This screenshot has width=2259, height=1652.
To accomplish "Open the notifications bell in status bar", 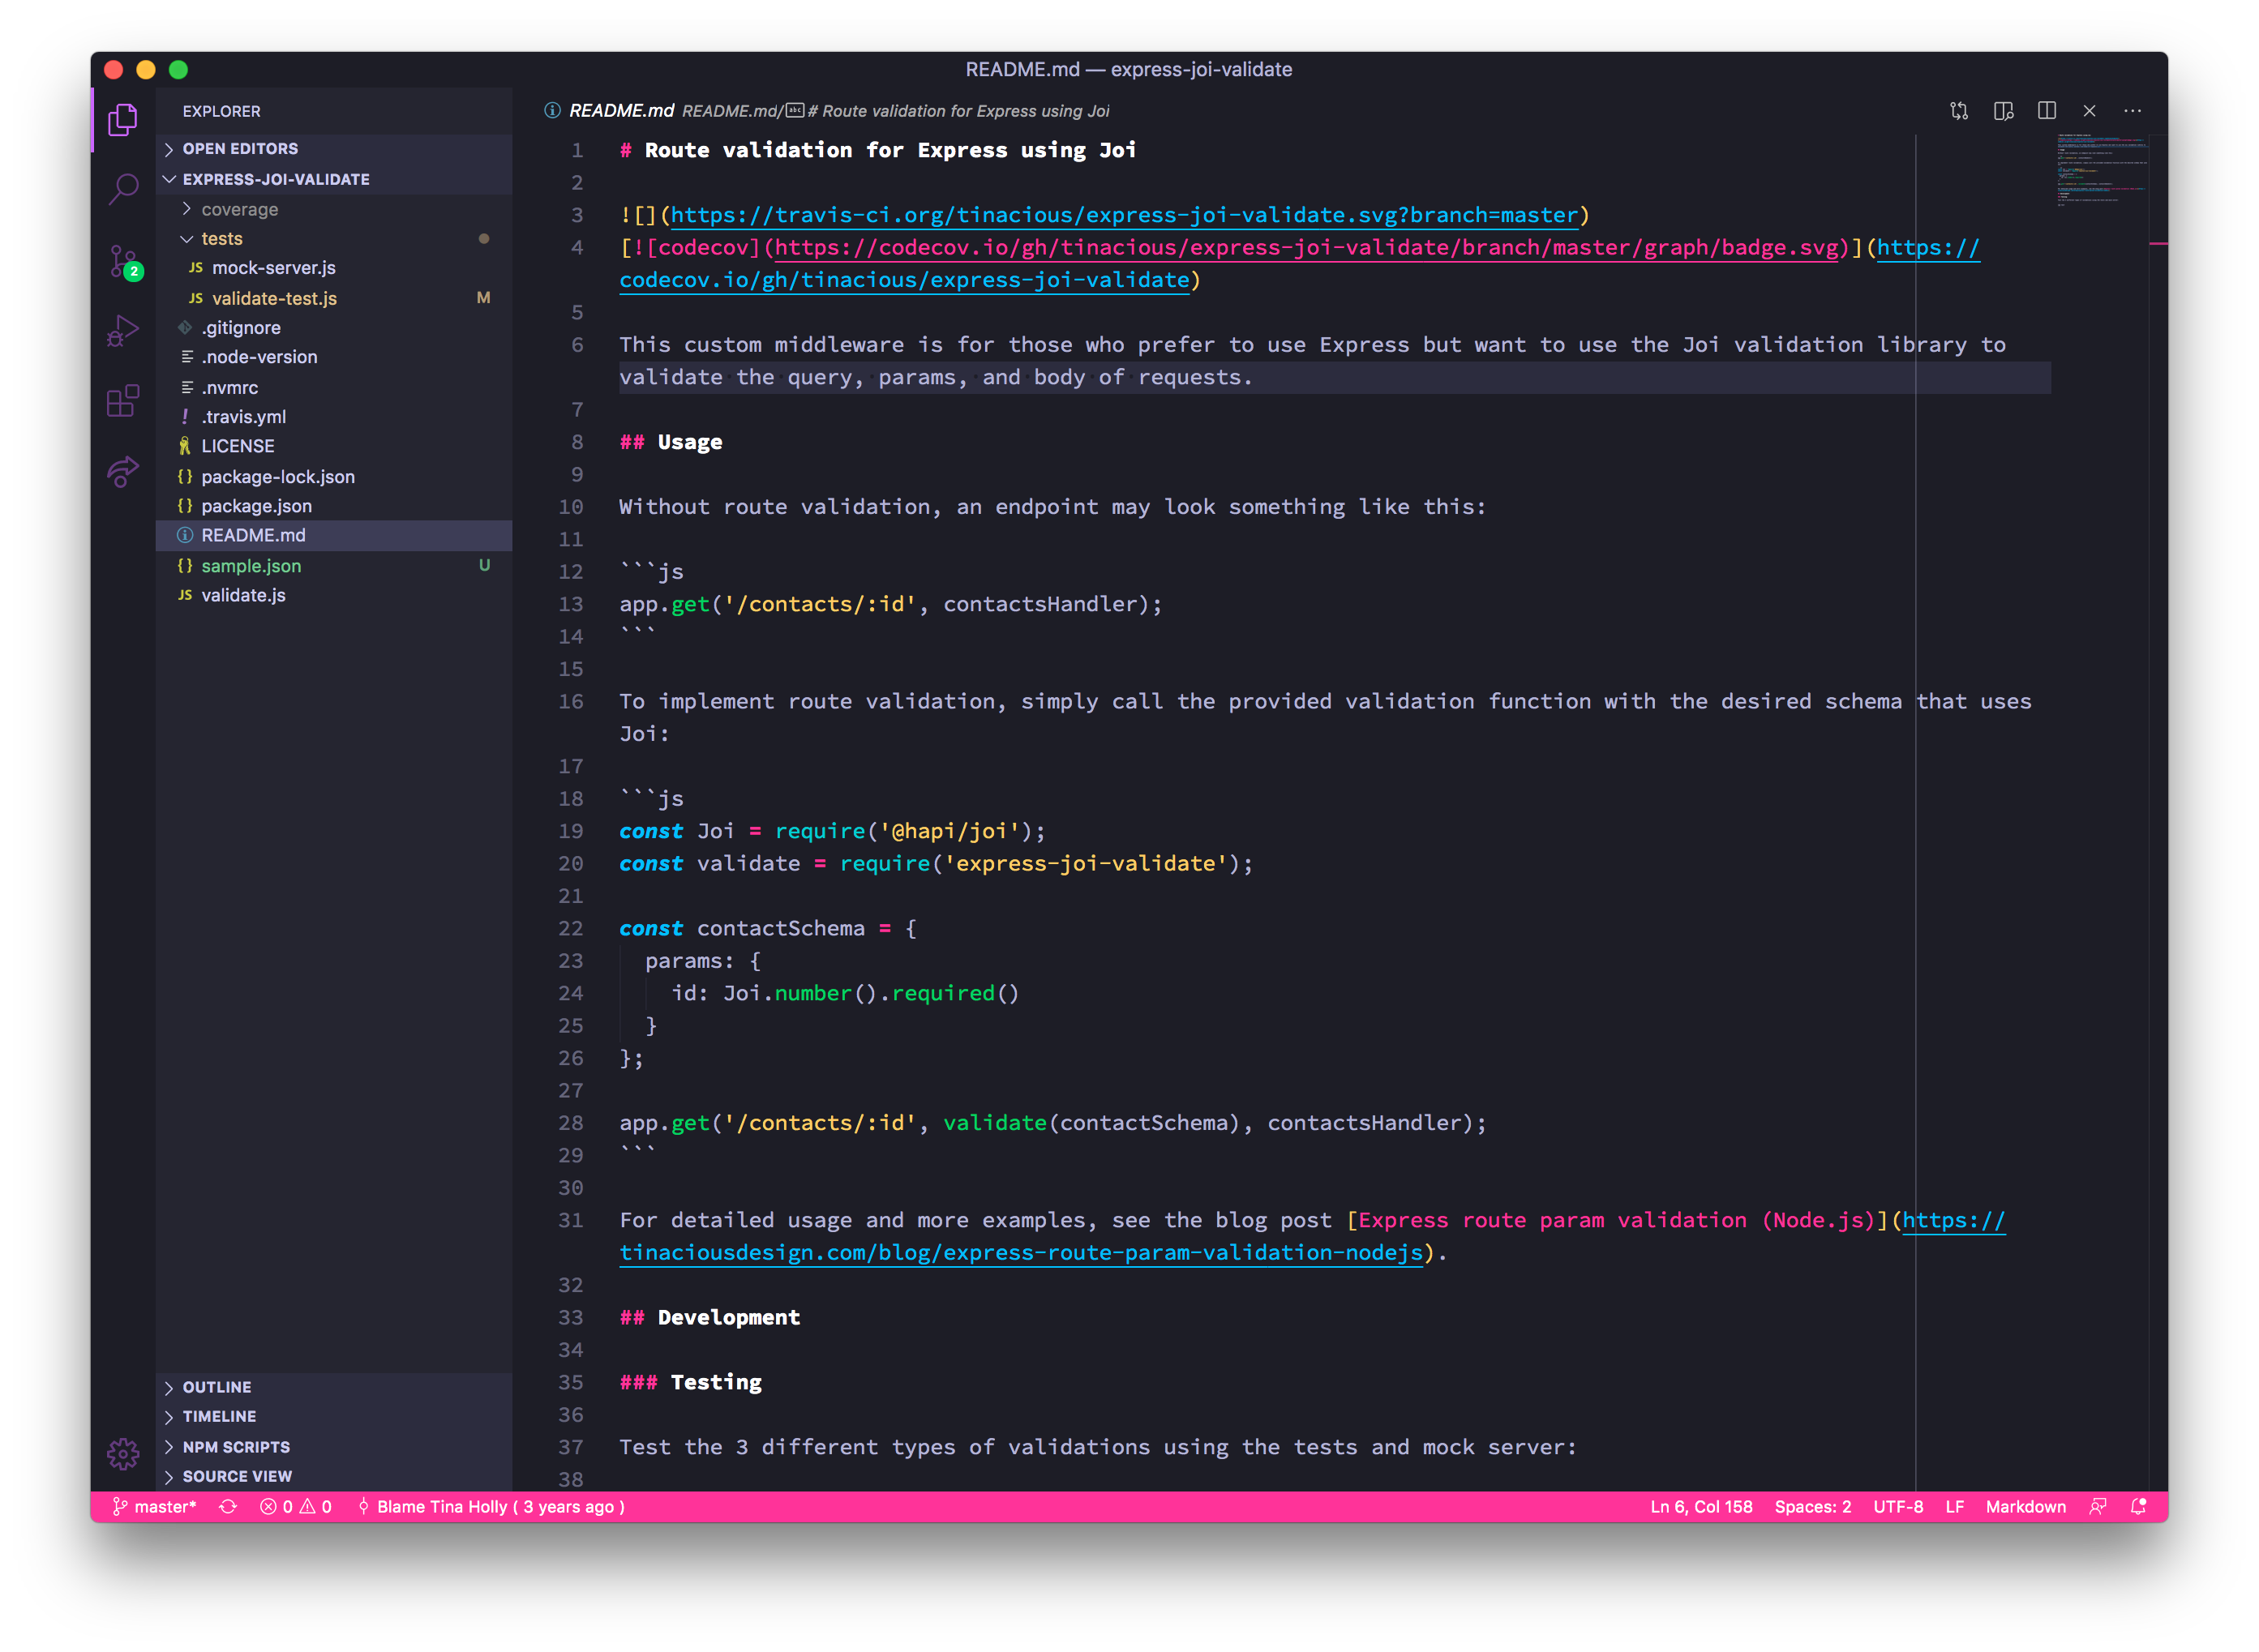I will coord(2138,1506).
